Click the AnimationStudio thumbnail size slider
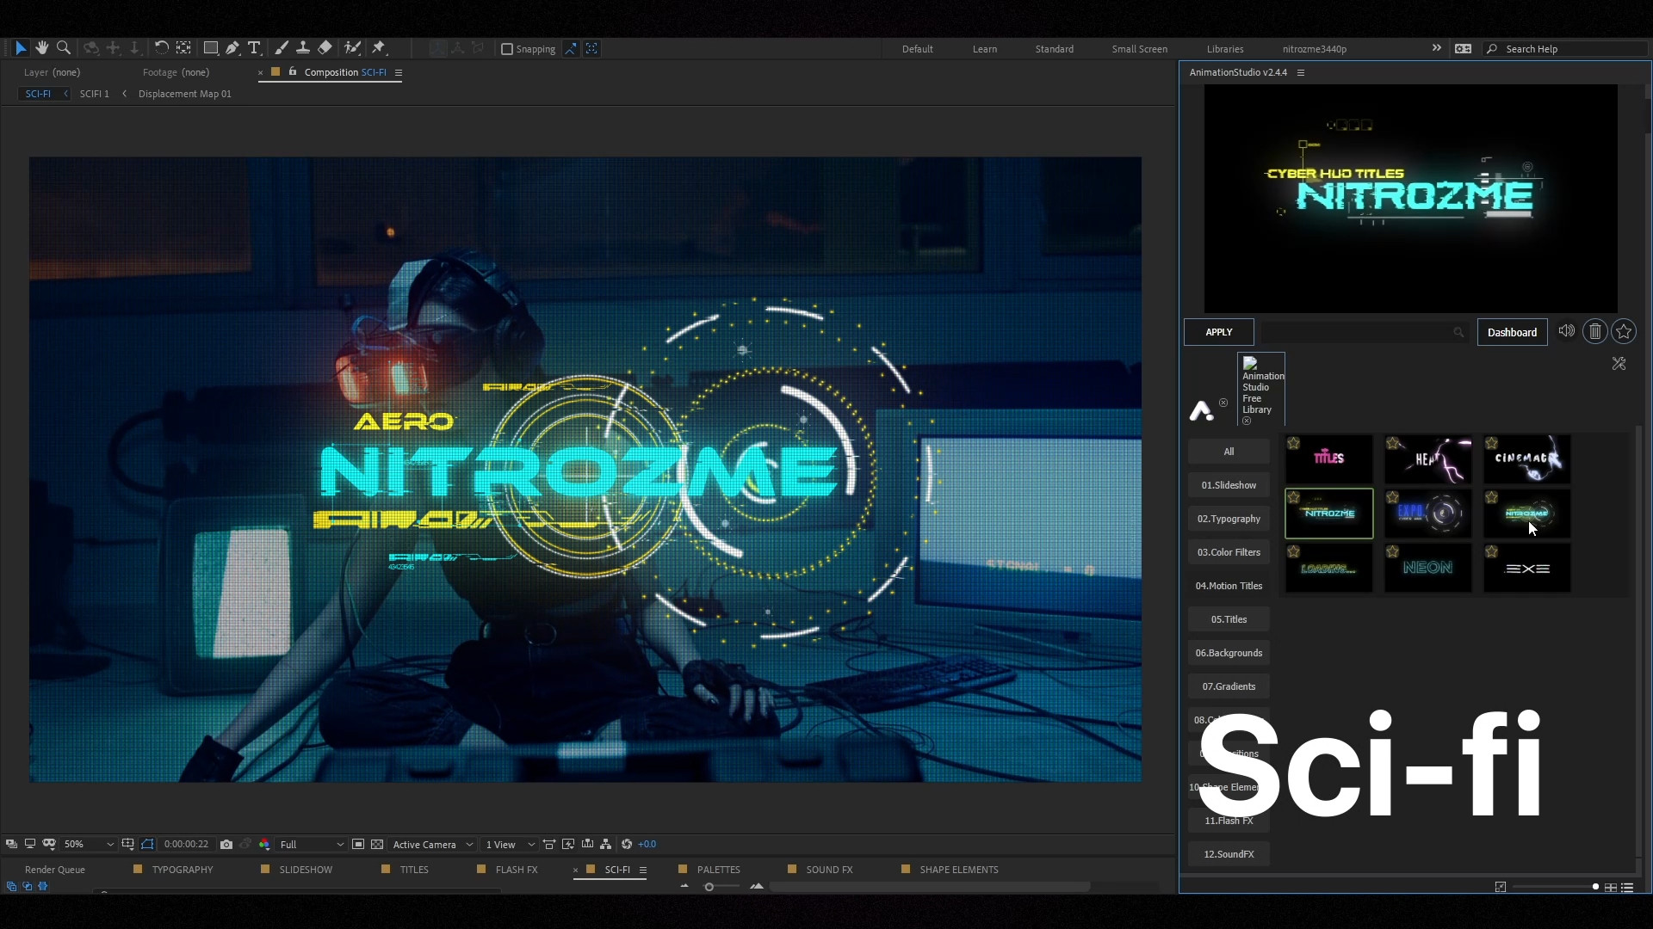The width and height of the screenshot is (1653, 929). coord(1554,887)
